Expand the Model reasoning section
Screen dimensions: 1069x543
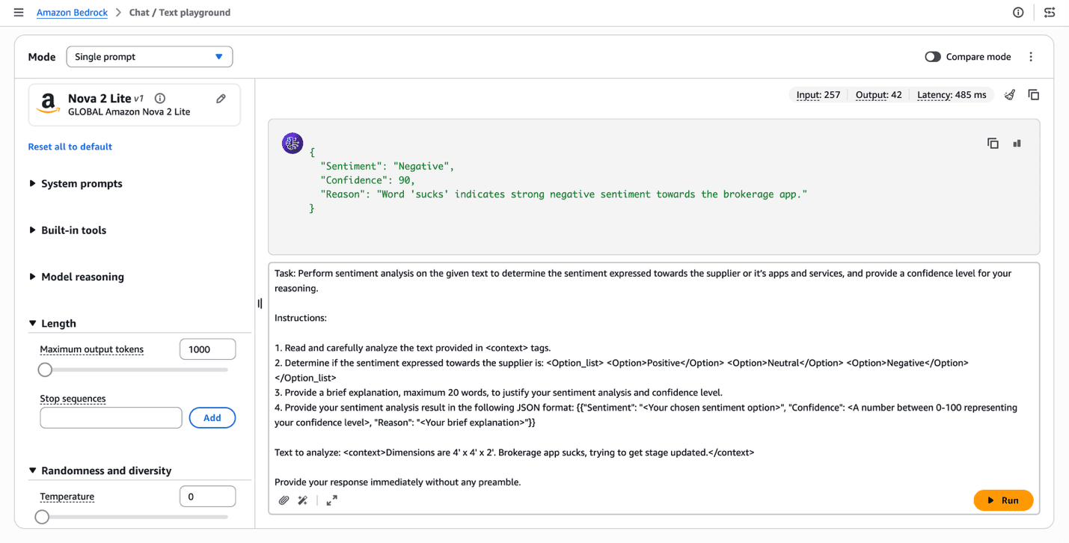(x=76, y=277)
